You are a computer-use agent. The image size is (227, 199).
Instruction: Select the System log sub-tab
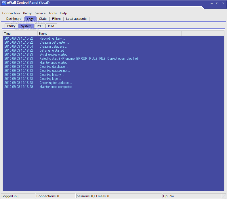point(26,26)
